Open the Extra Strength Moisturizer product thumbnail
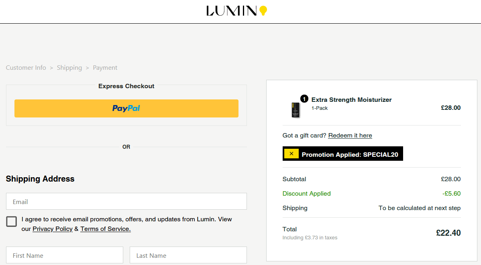 pyautogui.click(x=296, y=110)
